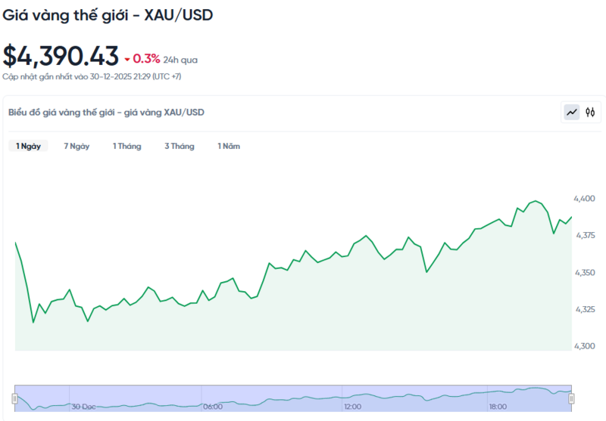Click the 4,400 y-axis label
The height and width of the screenshot is (421, 606).
point(584,198)
